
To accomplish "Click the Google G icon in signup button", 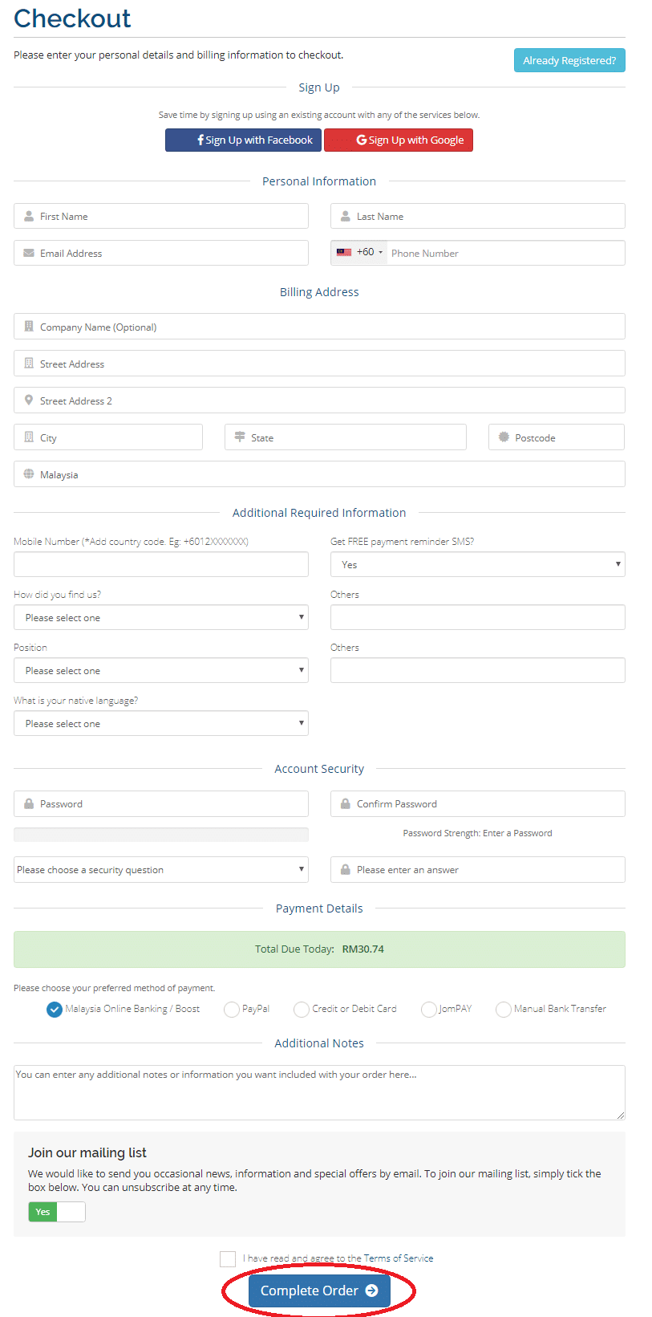I will 362,140.
